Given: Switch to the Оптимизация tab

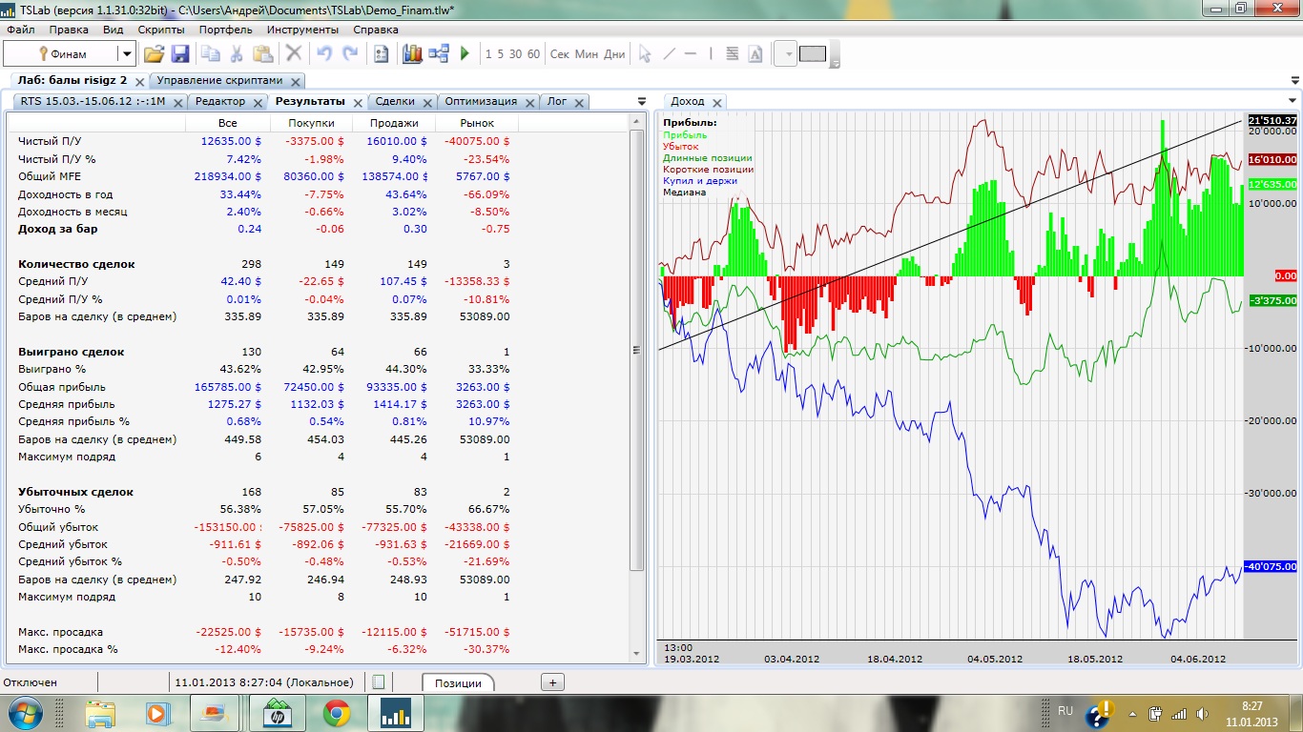Looking at the screenshot, I should (481, 101).
